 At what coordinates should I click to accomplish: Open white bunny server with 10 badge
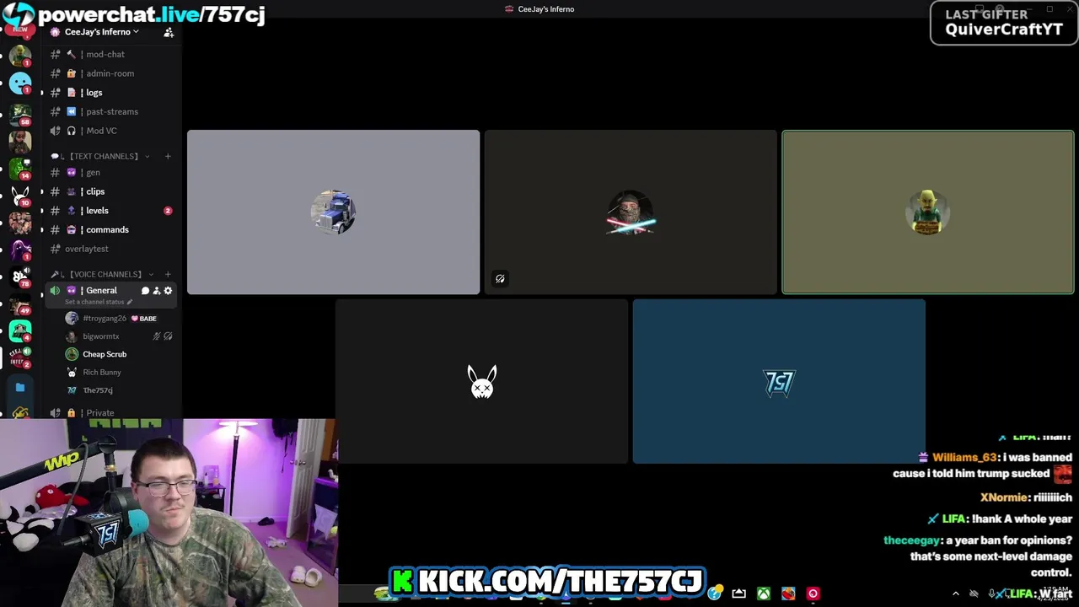[20, 196]
